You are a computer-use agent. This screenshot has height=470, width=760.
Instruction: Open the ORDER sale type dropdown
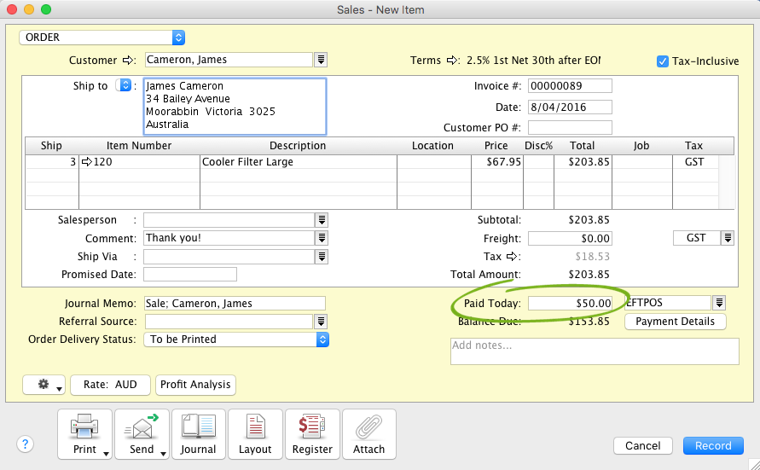177,38
